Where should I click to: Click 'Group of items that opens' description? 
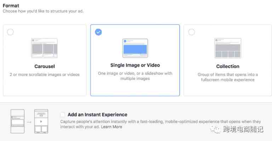point(228,77)
